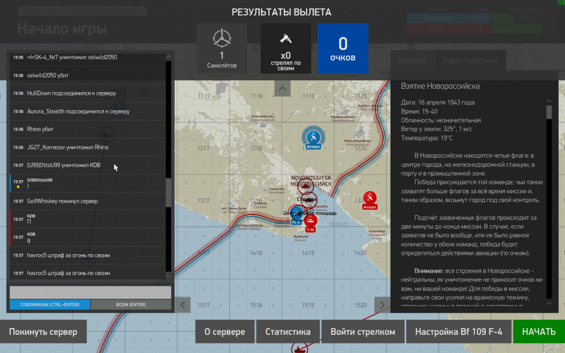Click the friendly-fire hammer icon showing x0
Viewport: 565px width, 353px height.
(286, 48)
